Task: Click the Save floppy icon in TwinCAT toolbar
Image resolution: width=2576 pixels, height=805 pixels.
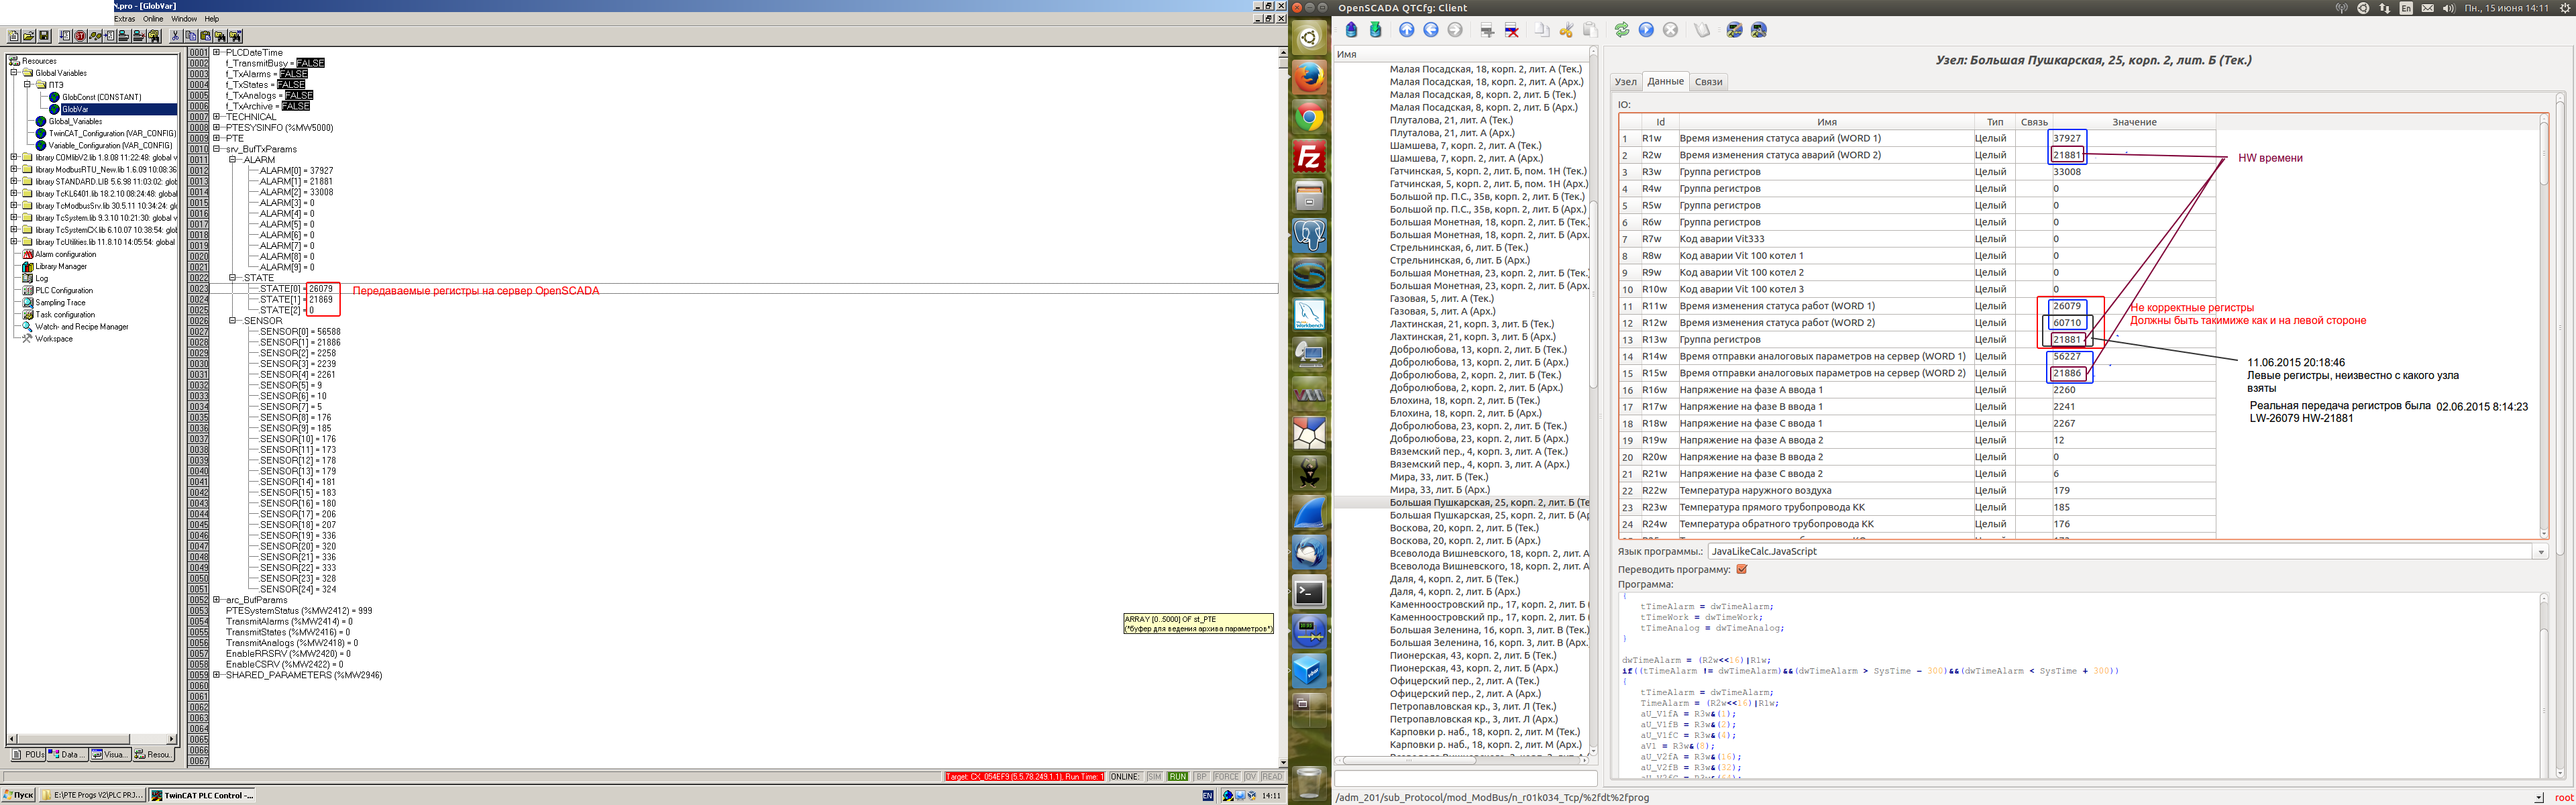Action: (x=44, y=36)
